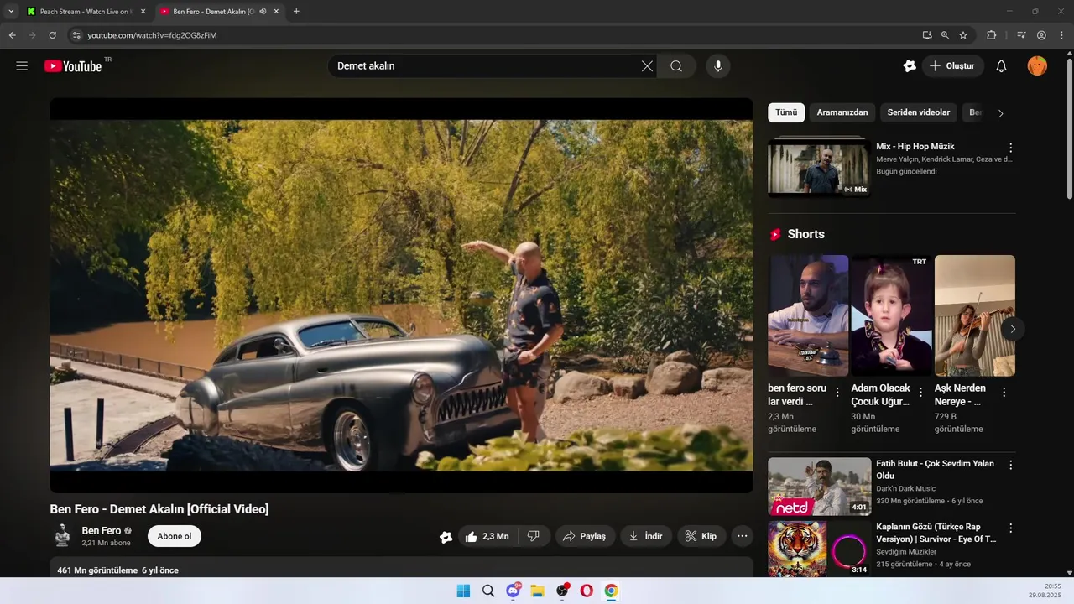Clear the search box text
Screen dimensions: 1074x604
(x=647, y=66)
